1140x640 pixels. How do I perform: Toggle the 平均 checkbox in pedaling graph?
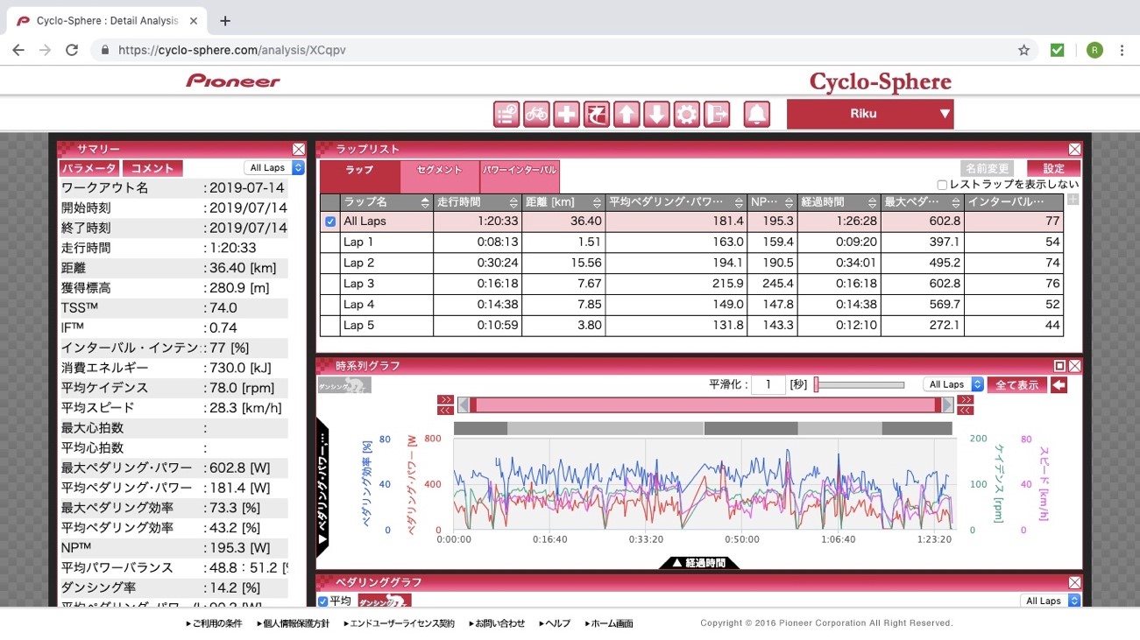(x=322, y=601)
